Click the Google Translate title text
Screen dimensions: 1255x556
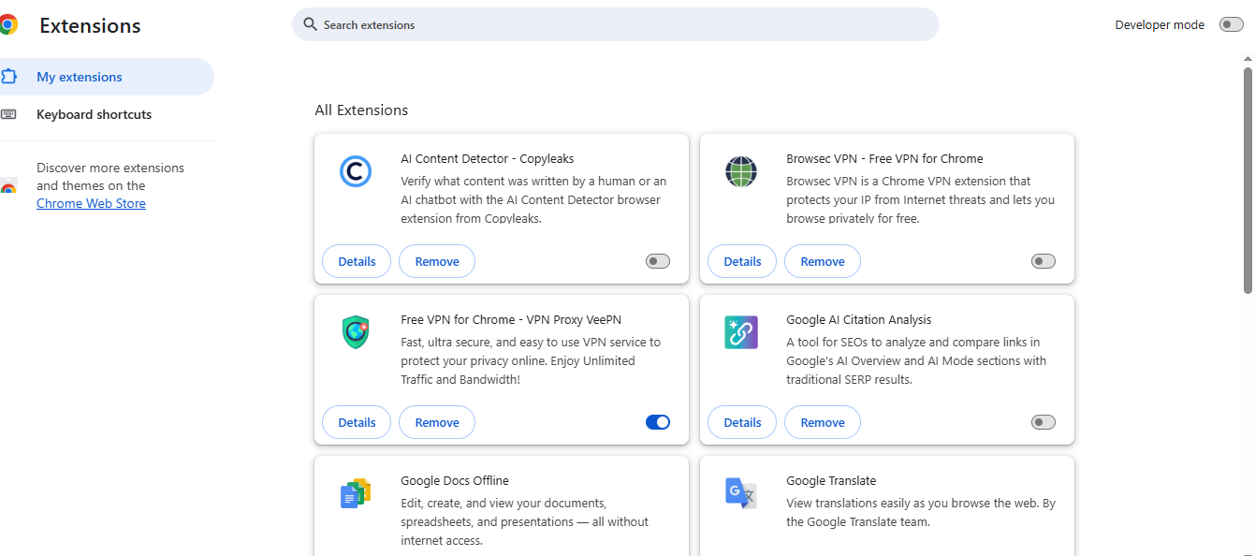(831, 480)
